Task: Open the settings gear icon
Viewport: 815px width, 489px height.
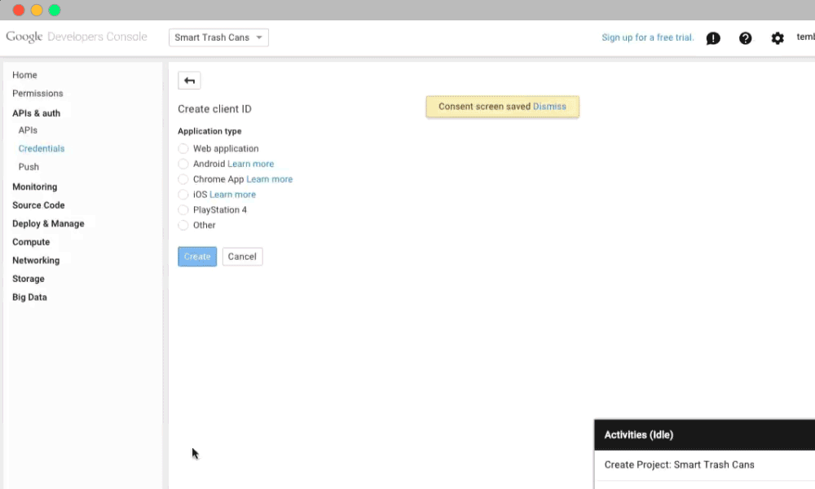Action: (x=778, y=38)
